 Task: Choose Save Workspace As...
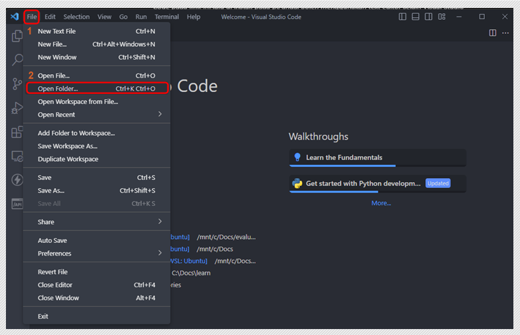(97, 146)
